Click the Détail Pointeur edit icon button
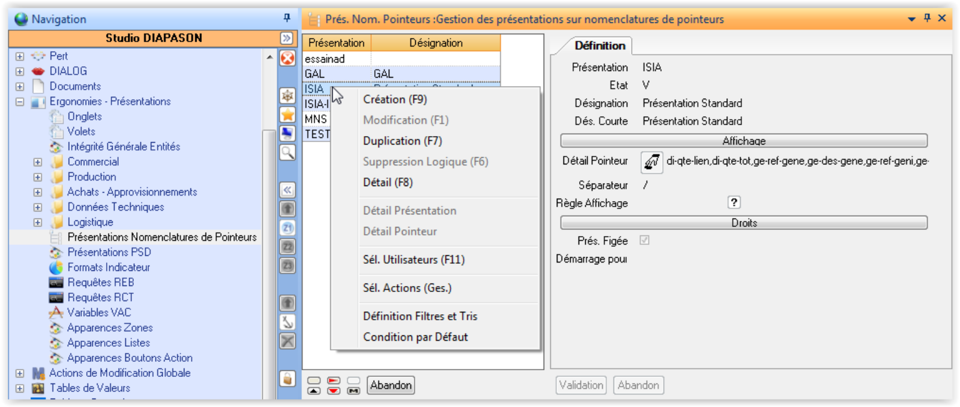960x407 pixels. 651,161
